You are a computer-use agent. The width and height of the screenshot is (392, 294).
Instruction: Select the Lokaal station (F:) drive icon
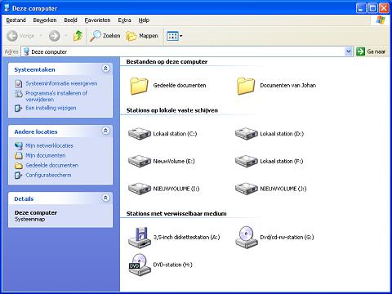[x=247, y=161]
